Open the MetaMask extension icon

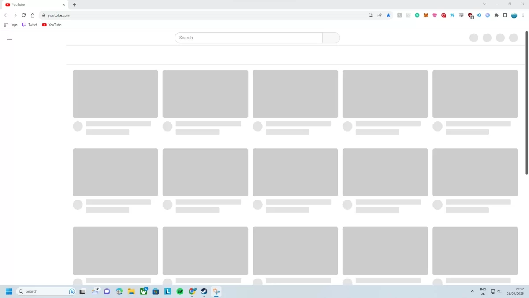coord(426,15)
